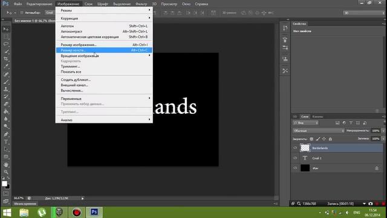
Task: Select the Zoom tool in toolbox
Action: pos(6,172)
